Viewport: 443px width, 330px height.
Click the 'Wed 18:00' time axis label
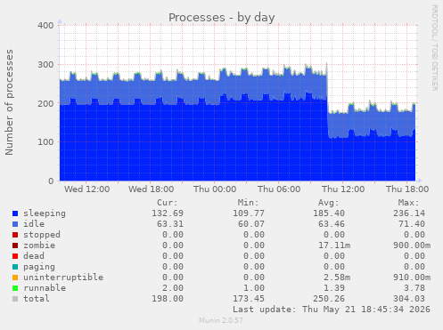[x=151, y=189]
